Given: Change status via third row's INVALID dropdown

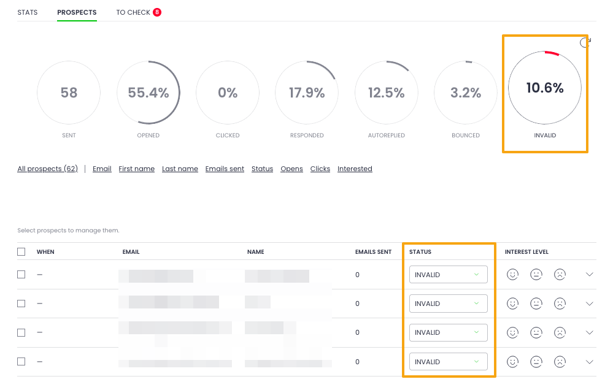Looking at the screenshot, I should pyautogui.click(x=448, y=332).
